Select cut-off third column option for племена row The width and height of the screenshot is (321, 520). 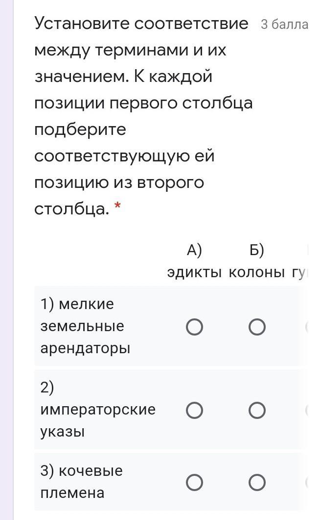click(307, 483)
